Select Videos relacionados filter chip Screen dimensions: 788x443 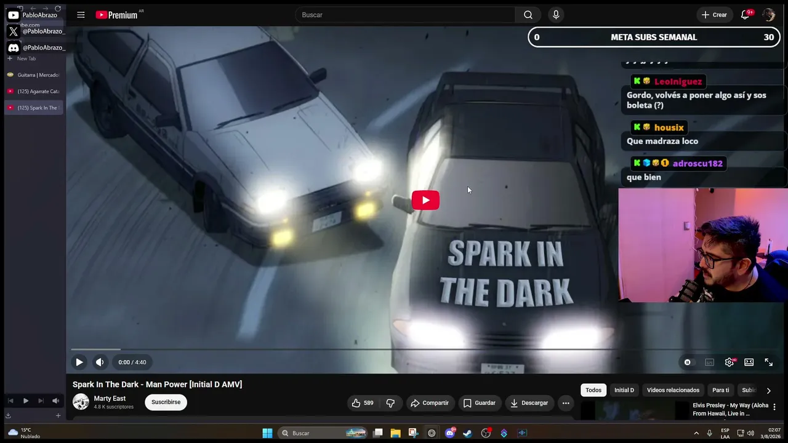(673, 390)
